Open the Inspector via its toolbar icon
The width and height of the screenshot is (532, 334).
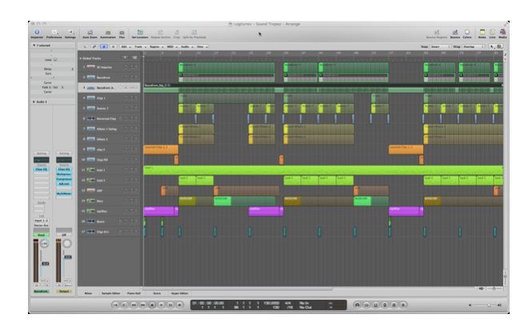pyautogui.click(x=37, y=32)
